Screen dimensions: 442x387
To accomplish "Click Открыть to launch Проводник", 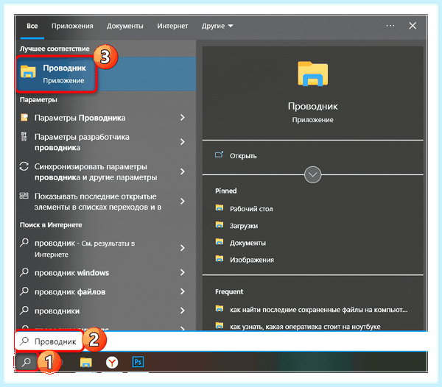I will pyautogui.click(x=243, y=156).
